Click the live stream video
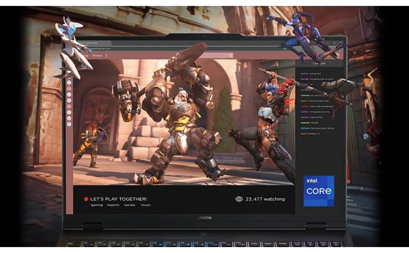 point(184,122)
